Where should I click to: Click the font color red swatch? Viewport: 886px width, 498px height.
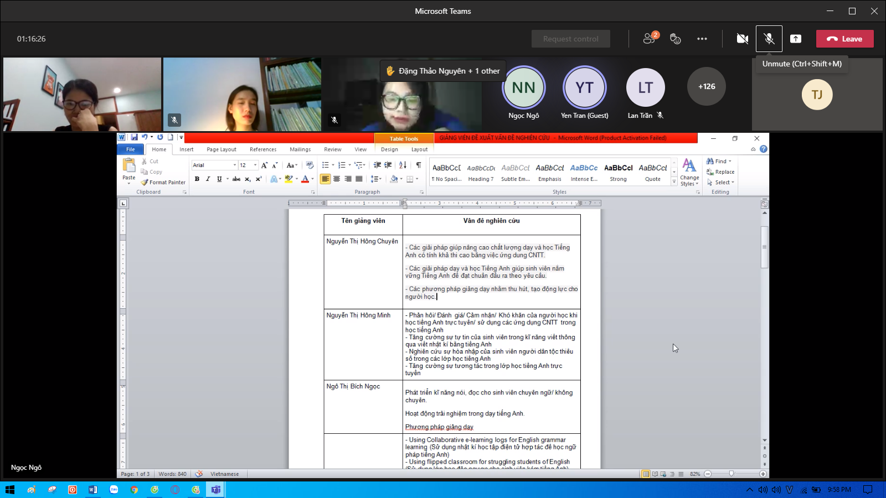tap(305, 179)
